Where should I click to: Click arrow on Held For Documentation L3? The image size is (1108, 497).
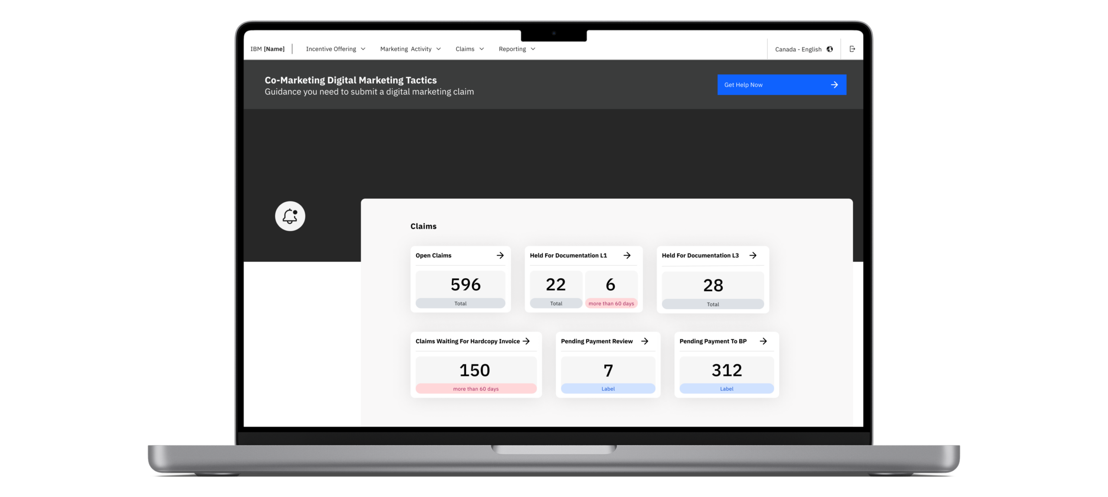click(753, 255)
